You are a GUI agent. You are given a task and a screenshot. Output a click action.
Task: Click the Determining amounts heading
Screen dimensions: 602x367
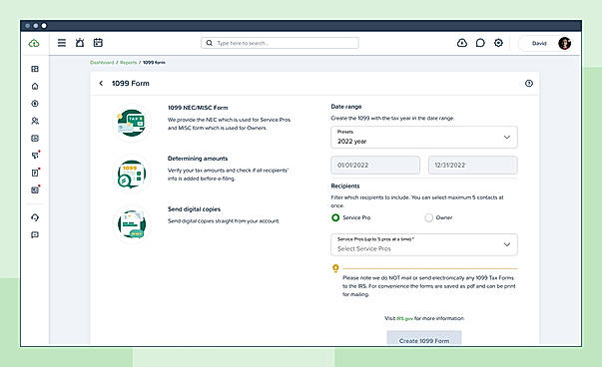point(198,159)
